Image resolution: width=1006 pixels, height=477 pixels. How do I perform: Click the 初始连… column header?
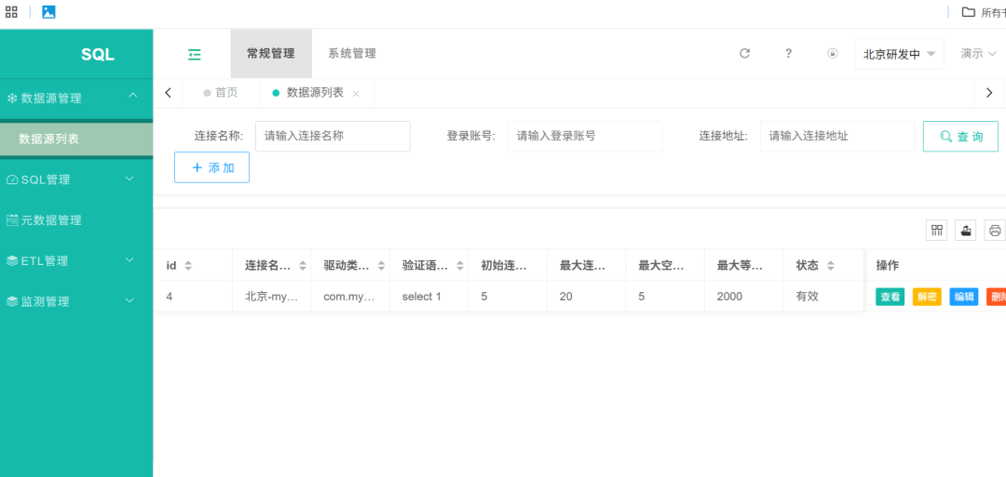click(x=509, y=265)
